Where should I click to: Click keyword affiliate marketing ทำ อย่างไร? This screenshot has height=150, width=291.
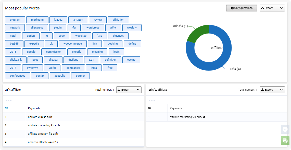pyautogui.click(x=187, y=117)
